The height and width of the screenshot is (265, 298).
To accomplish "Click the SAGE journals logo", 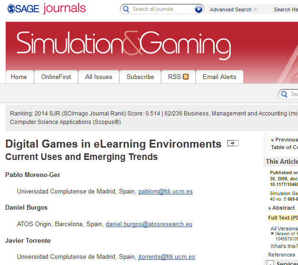I will 46,9.
